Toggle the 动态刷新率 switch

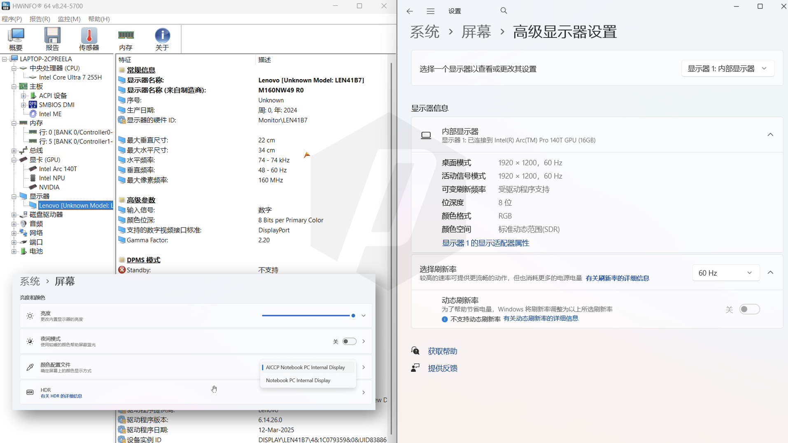tap(749, 309)
